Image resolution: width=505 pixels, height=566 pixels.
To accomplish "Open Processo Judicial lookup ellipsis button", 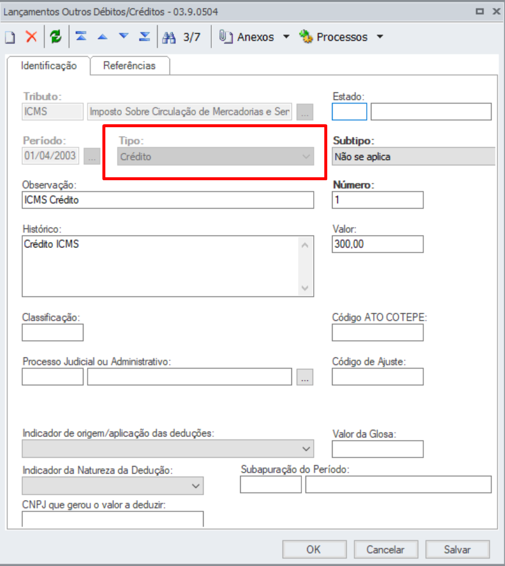I will click(x=305, y=377).
